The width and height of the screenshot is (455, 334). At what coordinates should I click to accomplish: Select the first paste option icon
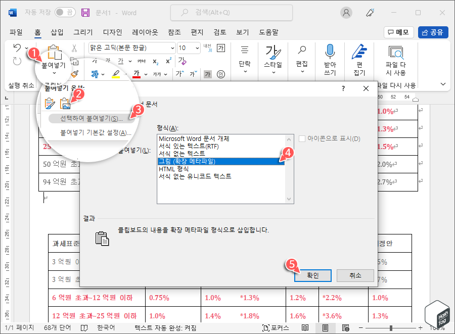click(50, 103)
